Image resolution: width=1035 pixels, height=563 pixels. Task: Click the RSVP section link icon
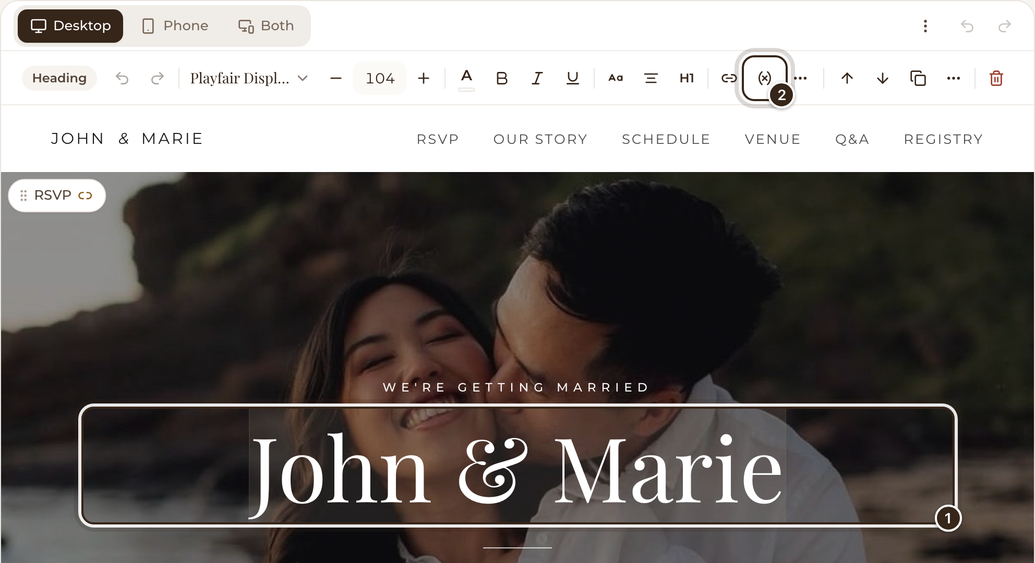point(85,195)
